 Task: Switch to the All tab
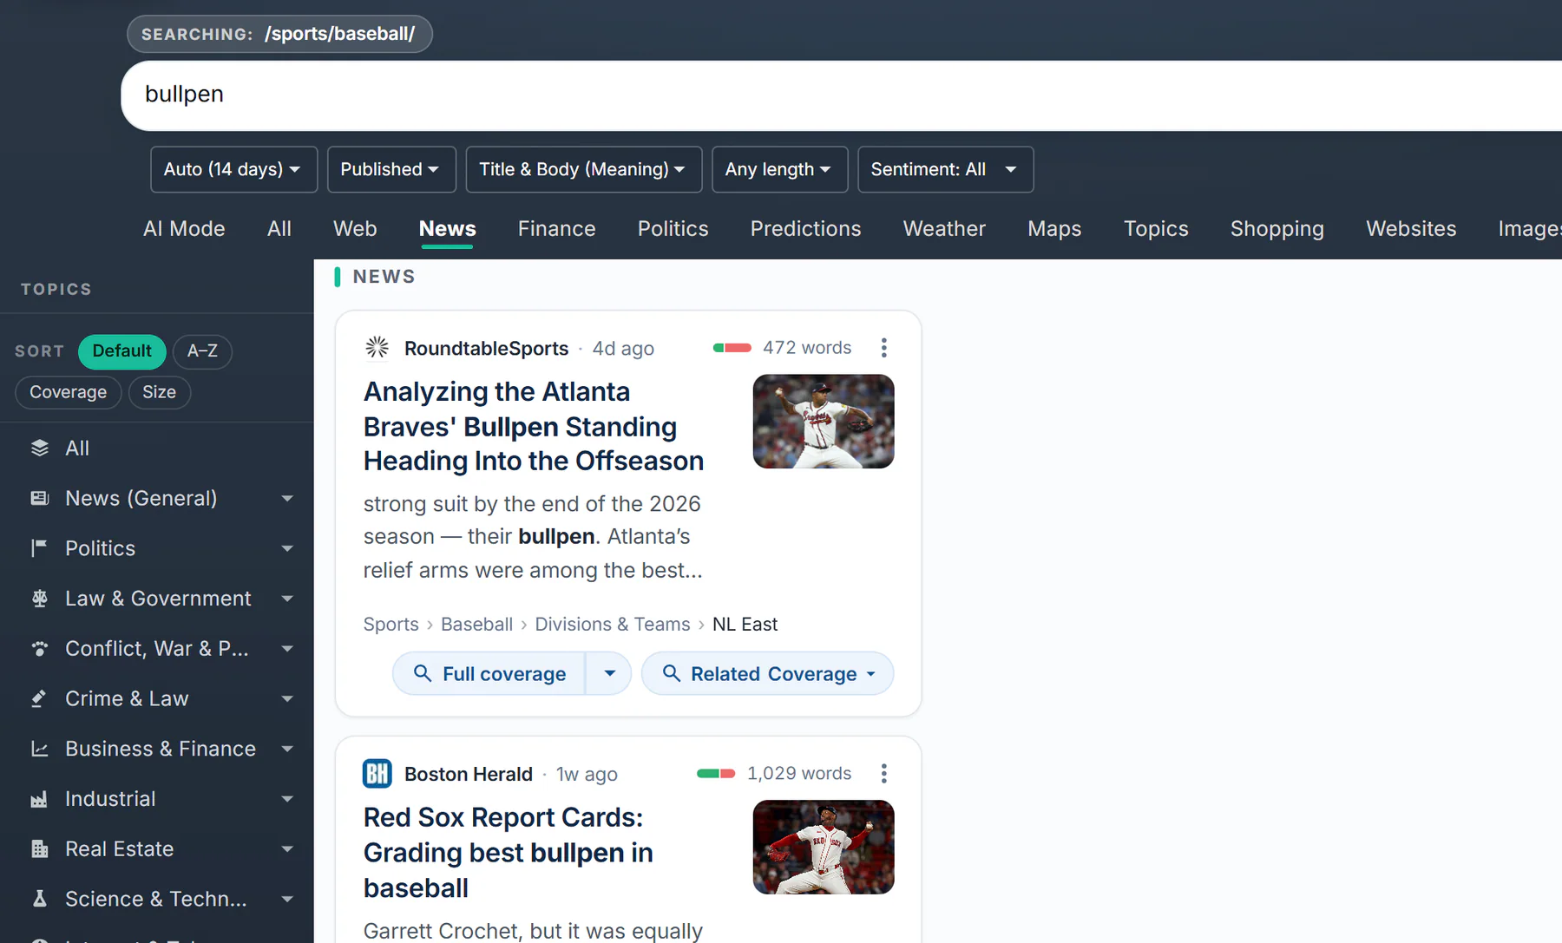[279, 228]
